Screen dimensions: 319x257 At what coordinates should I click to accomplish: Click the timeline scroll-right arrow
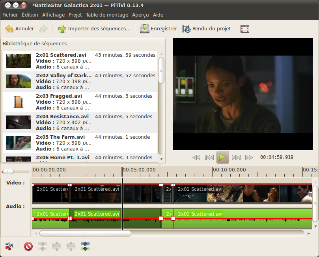pyautogui.click(x=308, y=233)
